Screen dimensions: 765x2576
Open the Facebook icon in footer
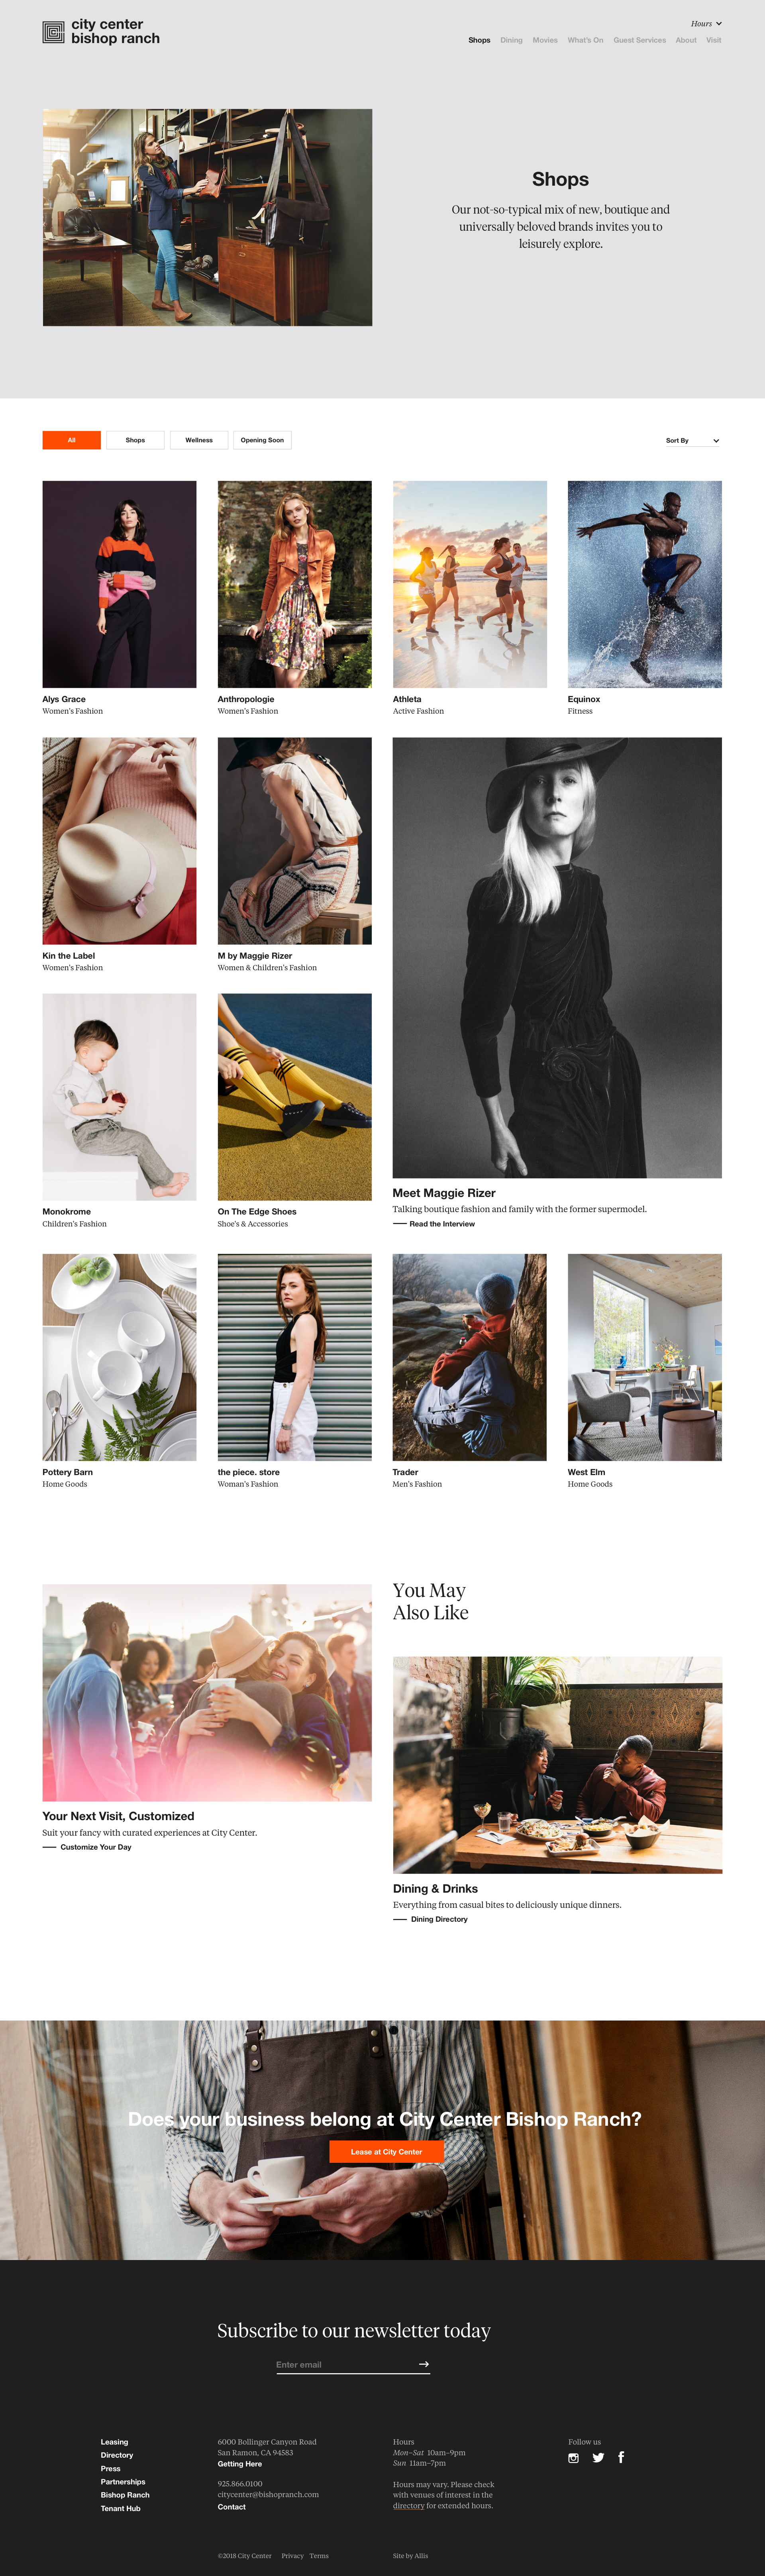[621, 2457]
